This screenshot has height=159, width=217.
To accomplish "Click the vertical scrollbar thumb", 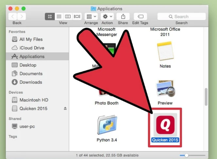I will (x=206, y=97).
